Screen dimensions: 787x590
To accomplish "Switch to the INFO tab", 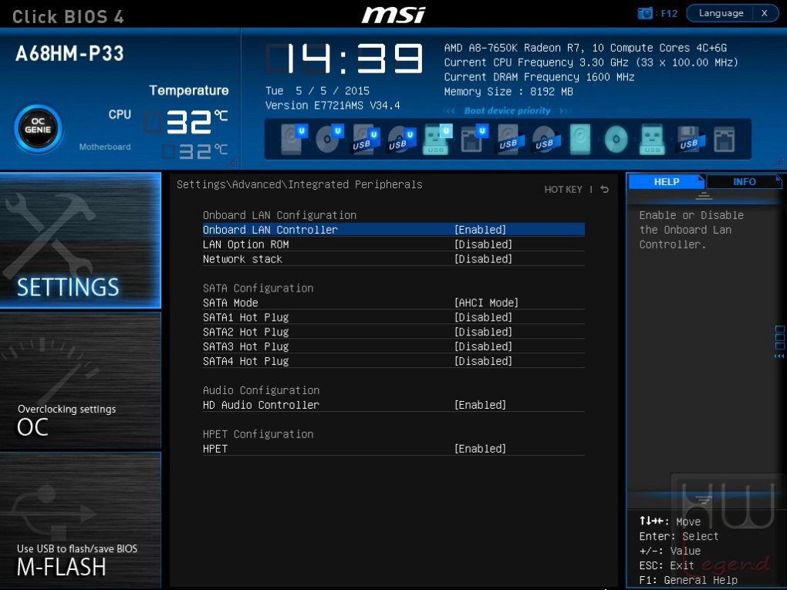I will pyautogui.click(x=745, y=181).
